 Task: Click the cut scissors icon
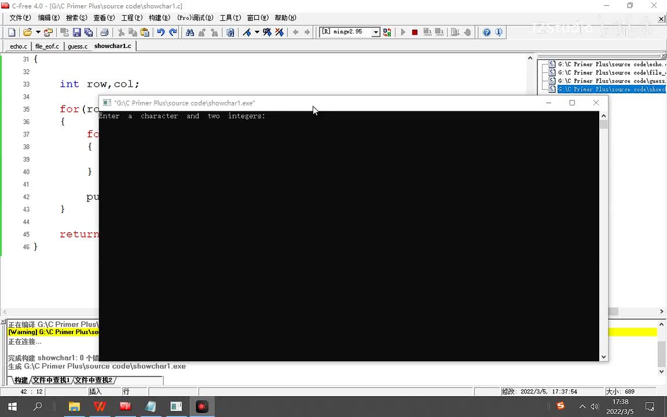121,32
